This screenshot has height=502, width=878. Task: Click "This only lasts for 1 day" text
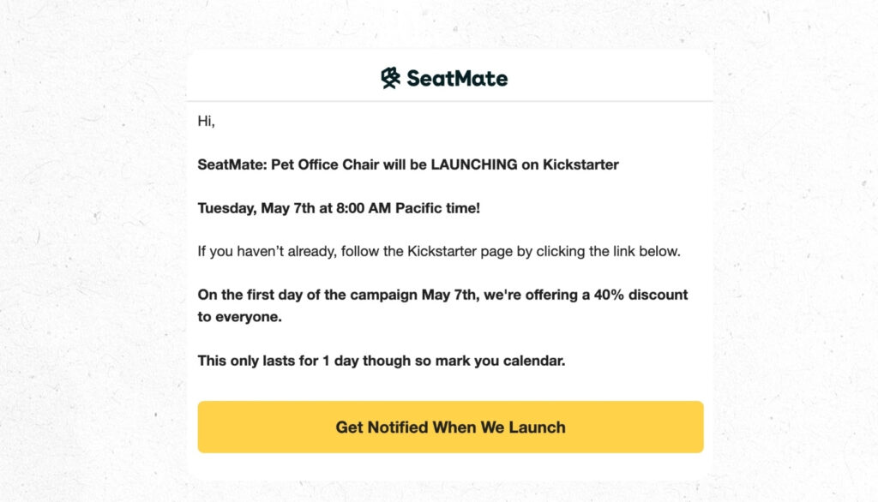[x=278, y=361]
